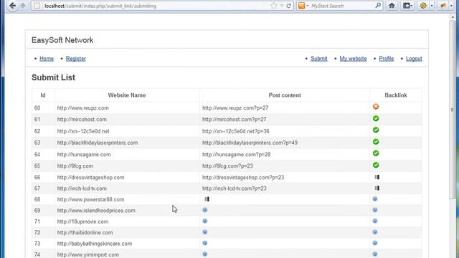Reload the page with the refresh icon

point(288,6)
